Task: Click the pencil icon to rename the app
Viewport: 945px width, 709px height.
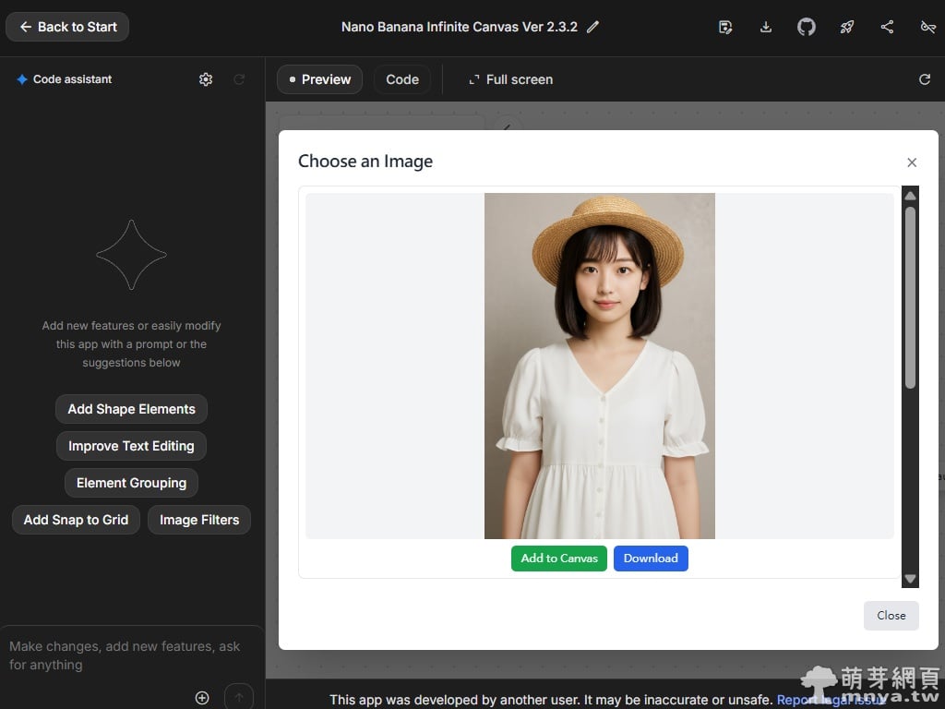Action: pyautogui.click(x=592, y=27)
